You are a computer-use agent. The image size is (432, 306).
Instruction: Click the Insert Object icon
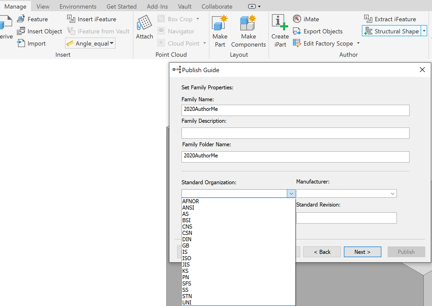[21, 31]
